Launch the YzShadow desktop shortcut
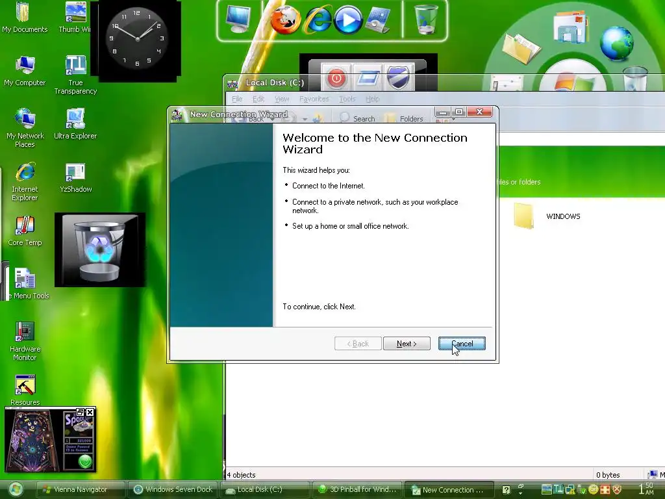Viewport: 665px width, 499px height. (x=75, y=177)
